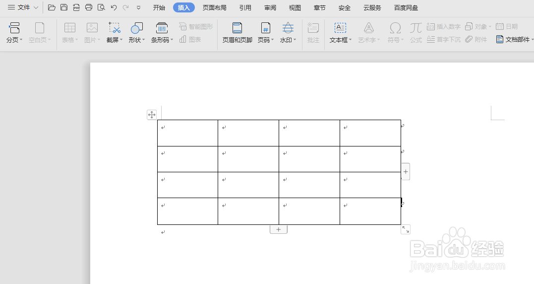Image resolution: width=534 pixels, height=284 pixels.
Task: Insert a page break with 分页
Action: coord(14,33)
